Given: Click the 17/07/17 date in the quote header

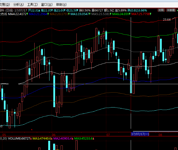Looking at the screenshot, I should (21, 10).
